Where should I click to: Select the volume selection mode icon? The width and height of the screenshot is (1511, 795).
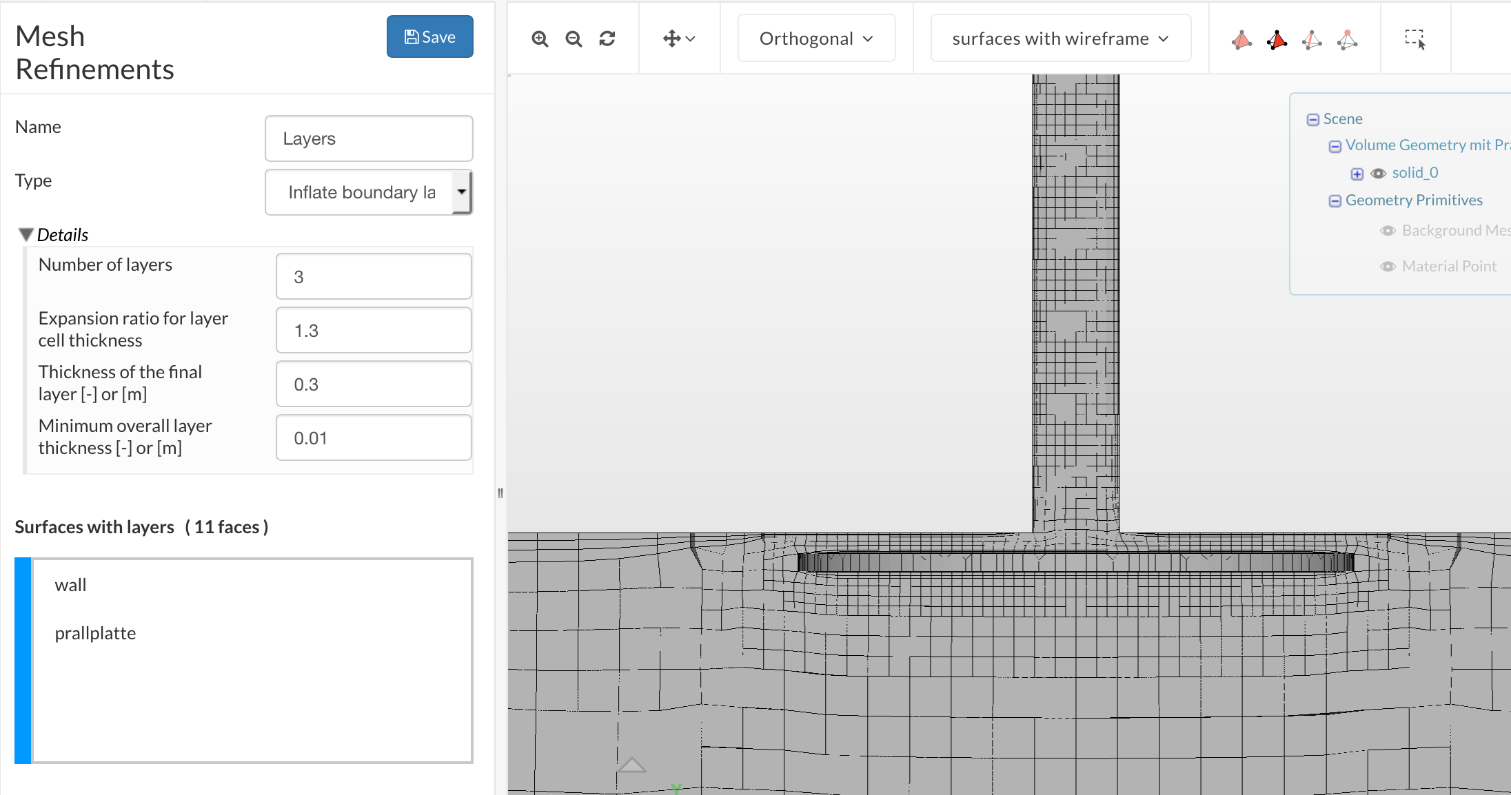tap(1241, 40)
